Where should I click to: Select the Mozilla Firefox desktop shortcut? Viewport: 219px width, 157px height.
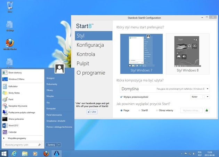[x=10, y=44]
